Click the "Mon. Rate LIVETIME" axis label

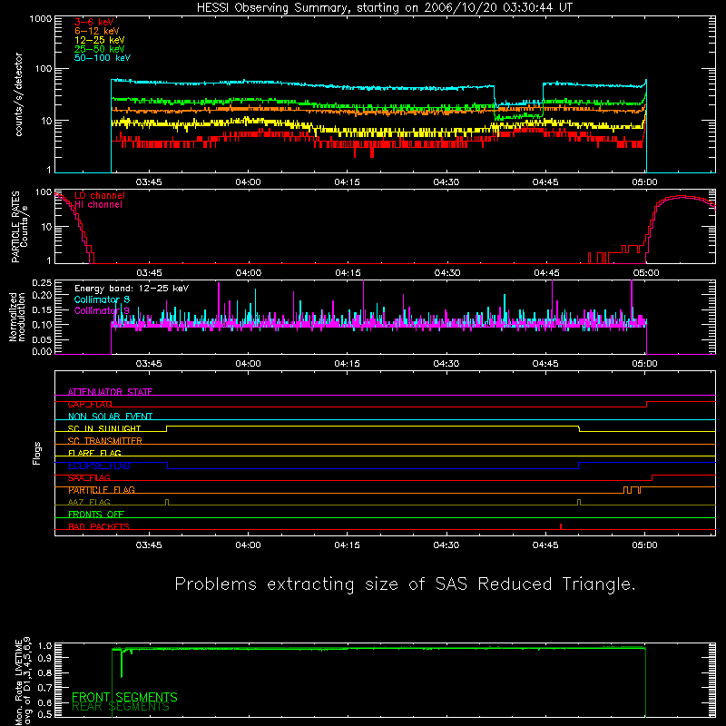click(x=18, y=682)
